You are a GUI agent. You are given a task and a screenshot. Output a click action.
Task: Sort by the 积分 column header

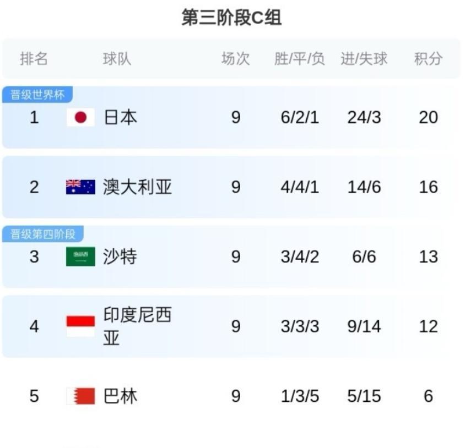pyautogui.click(x=428, y=59)
